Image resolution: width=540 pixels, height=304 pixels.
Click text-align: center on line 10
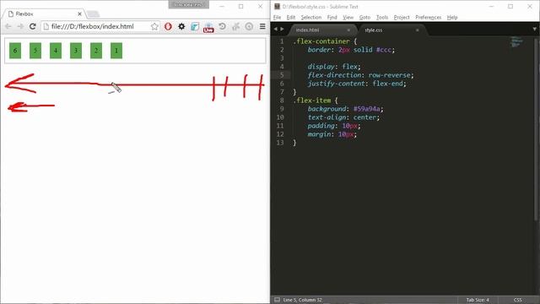[343, 117]
